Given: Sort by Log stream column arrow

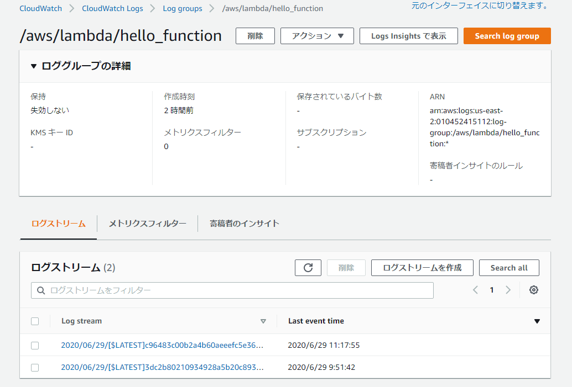Looking at the screenshot, I should pyautogui.click(x=263, y=321).
